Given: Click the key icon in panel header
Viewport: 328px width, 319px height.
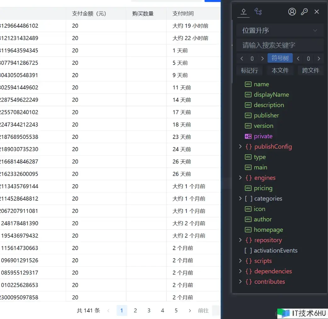Looking at the screenshot, I should tap(304, 12).
